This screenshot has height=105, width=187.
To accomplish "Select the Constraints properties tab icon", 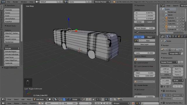I will (182, 36).
